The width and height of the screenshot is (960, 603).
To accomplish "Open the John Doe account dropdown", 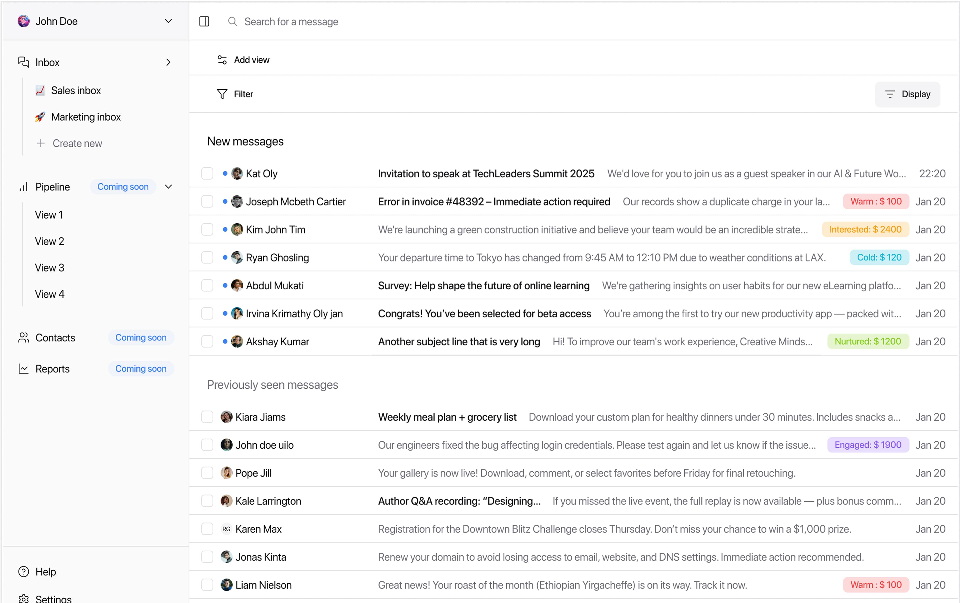I will (168, 21).
